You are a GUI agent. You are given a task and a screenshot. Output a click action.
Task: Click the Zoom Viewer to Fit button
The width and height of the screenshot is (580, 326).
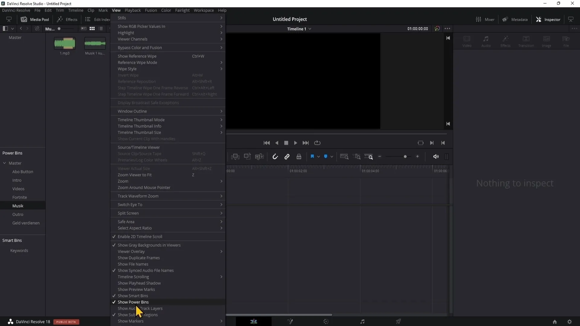click(x=135, y=175)
